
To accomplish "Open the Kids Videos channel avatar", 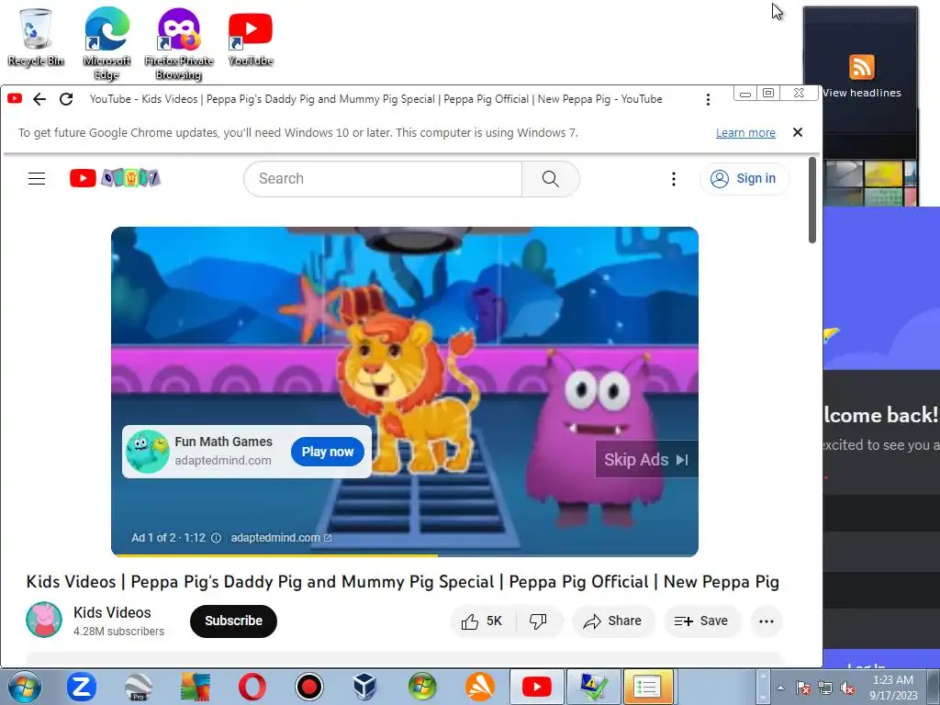I will click(x=44, y=620).
